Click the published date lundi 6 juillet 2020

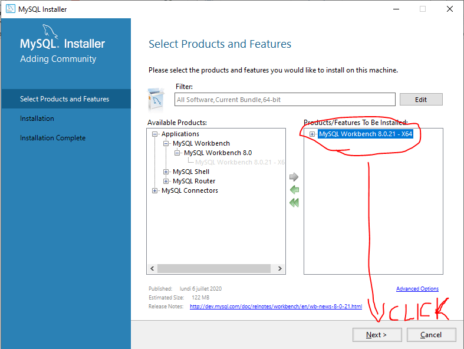pos(200,289)
